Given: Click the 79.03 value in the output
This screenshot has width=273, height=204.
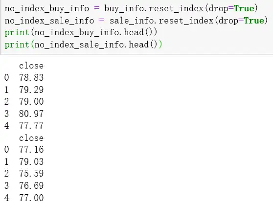Looking at the screenshot, I should [x=31, y=162].
